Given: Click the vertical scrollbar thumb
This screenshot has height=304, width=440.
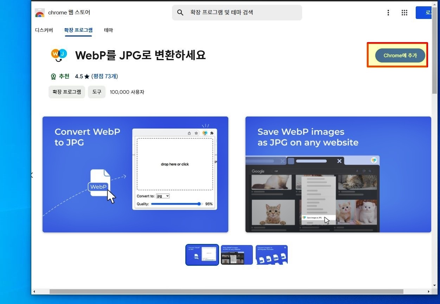Looking at the screenshot, I should pos(435,50).
